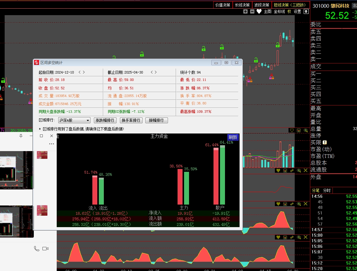Click swap-arrows icon above first red area indicator
The height and width of the screenshot is (271, 357).
292,204
